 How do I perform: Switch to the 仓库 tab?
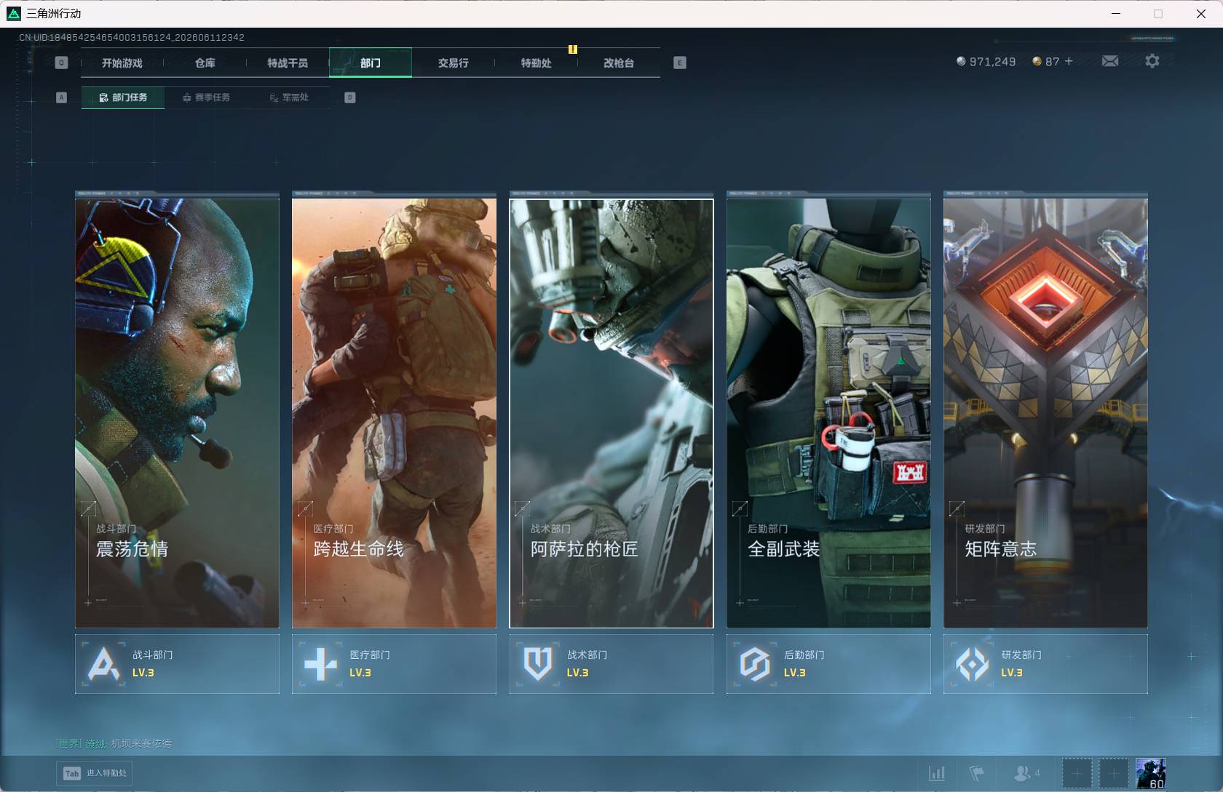pos(205,63)
